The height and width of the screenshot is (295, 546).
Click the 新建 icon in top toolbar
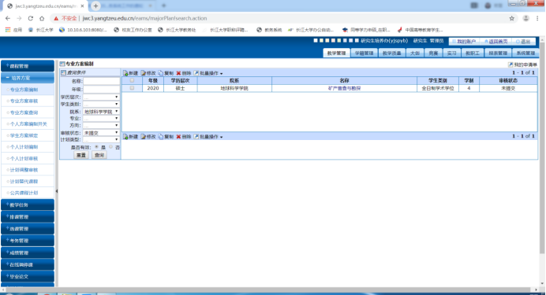[125, 73]
